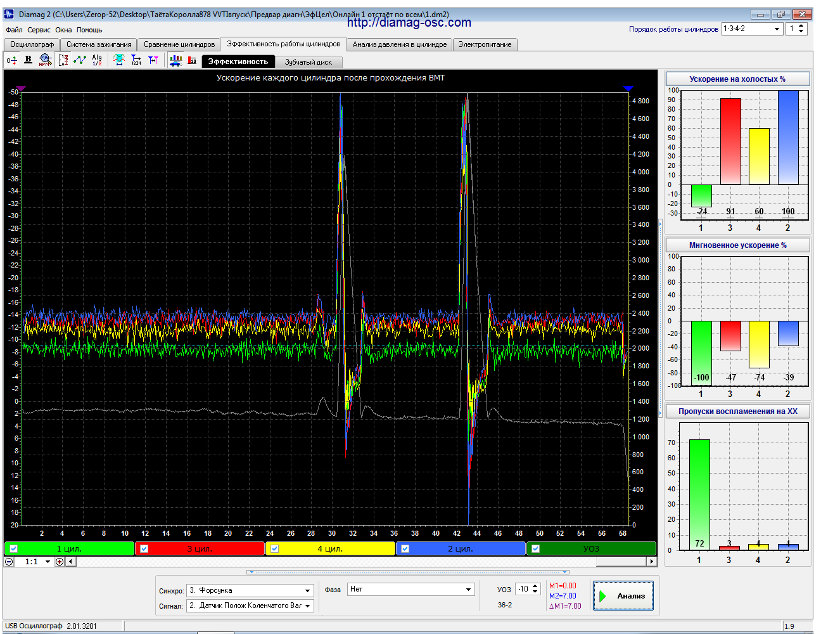Click the zero-level offset toolbar icon
This screenshot has width=821, height=634.
[11, 60]
